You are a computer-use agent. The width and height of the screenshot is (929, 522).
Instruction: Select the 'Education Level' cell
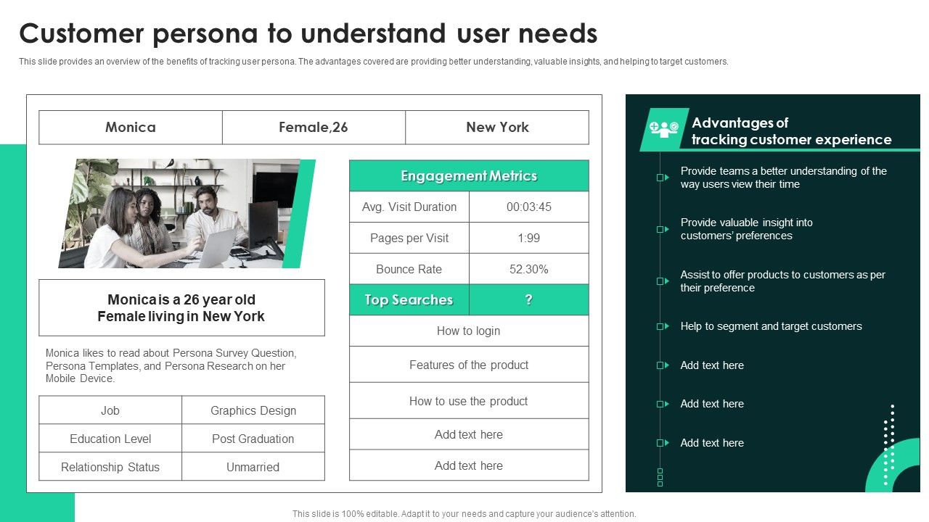[x=110, y=439]
